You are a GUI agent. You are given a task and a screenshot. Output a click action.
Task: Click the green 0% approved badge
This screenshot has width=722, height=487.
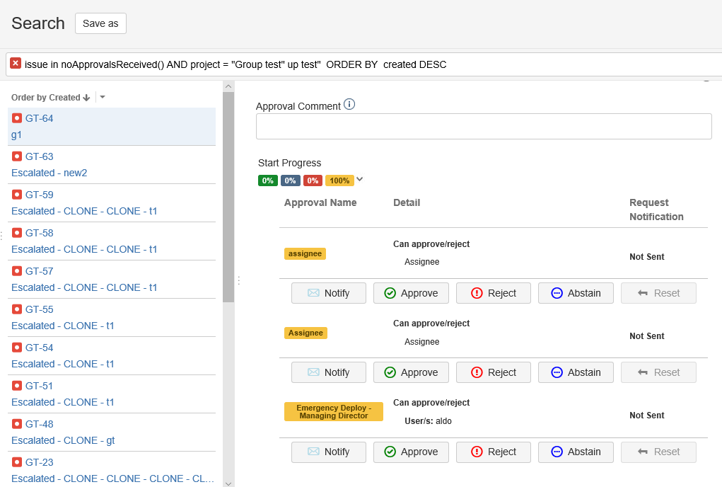pos(268,181)
